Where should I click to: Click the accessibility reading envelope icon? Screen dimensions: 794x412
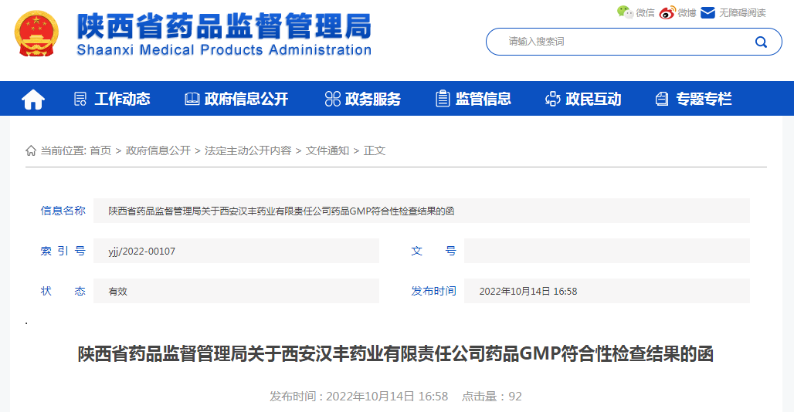(x=707, y=12)
